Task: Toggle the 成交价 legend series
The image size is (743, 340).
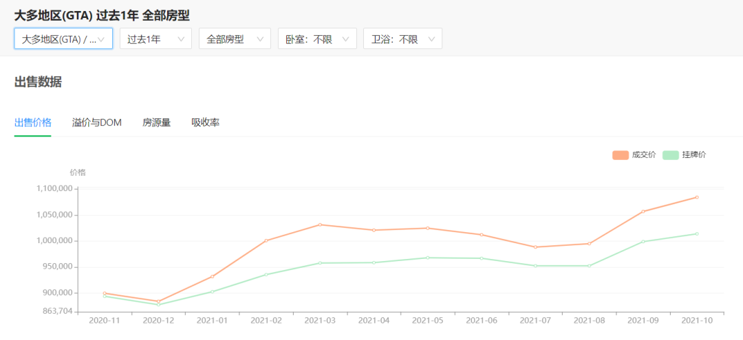Action: coord(634,155)
